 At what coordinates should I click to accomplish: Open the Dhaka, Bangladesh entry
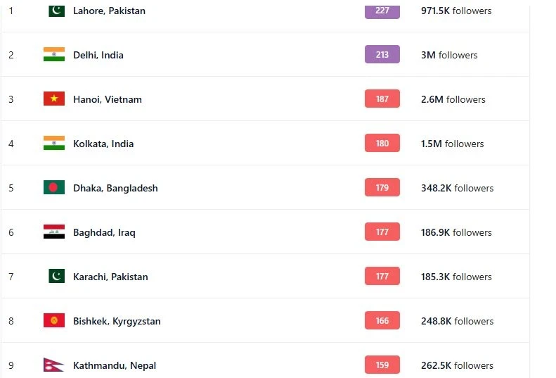coord(115,189)
